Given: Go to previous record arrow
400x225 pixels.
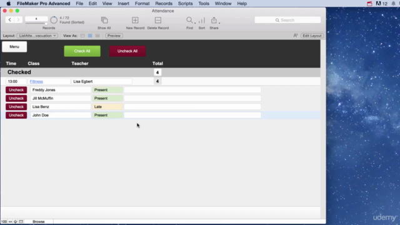Looking at the screenshot, I should tap(10, 19).
